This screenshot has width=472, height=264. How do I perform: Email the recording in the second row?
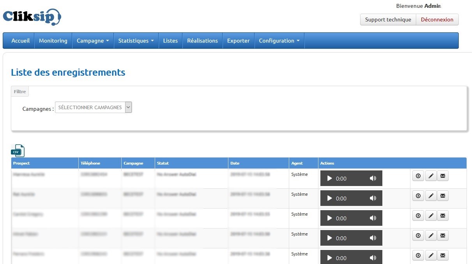tap(443, 196)
